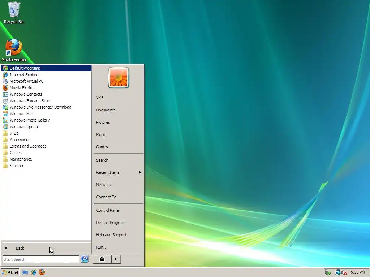Click the Windows Fax and Scan icon

(5, 101)
